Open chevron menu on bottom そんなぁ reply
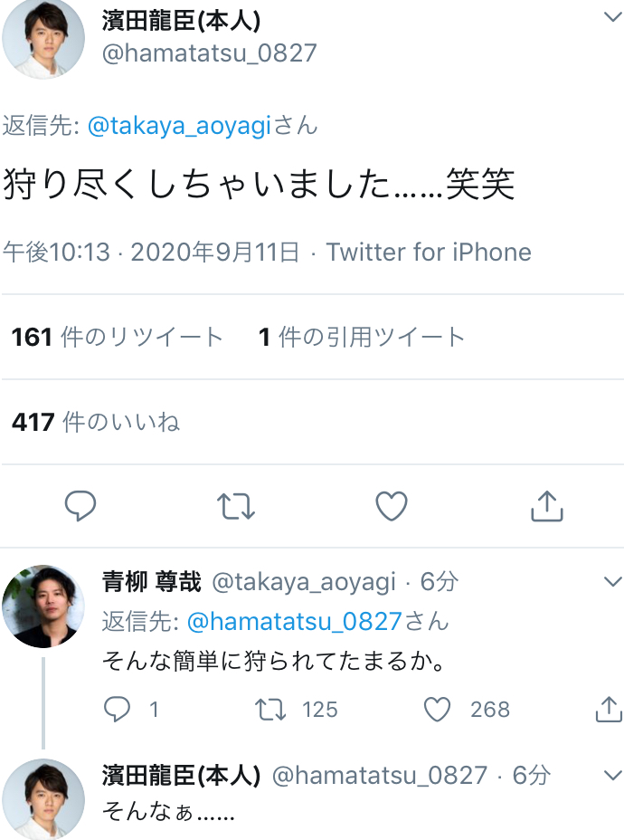Viewport: 624px width, 840px height. point(611,776)
